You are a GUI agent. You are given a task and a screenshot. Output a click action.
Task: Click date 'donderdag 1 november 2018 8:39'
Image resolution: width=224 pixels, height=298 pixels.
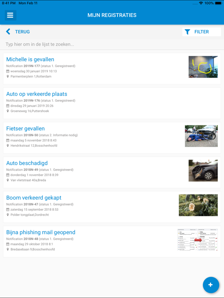pyautogui.click(x=35, y=175)
